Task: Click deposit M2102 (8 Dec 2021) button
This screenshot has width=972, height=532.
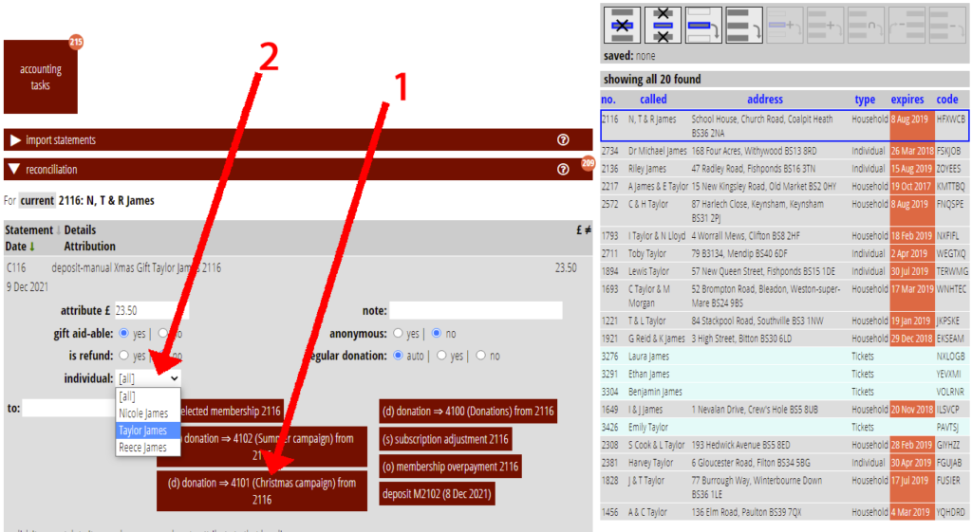Action: click(437, 494)
